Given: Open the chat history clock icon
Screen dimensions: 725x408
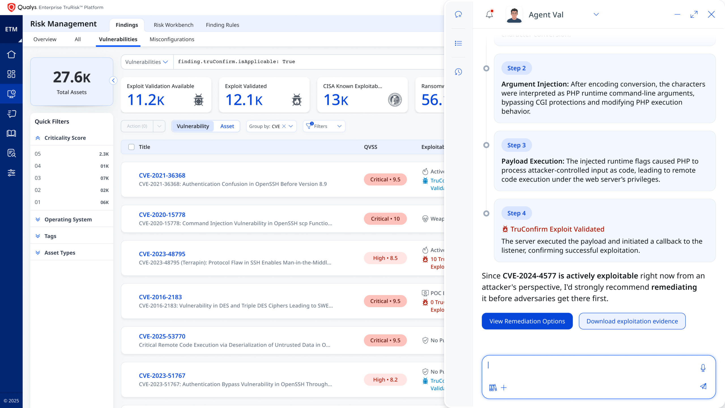Looking at the screenshot, I should (x=458, y=72).
